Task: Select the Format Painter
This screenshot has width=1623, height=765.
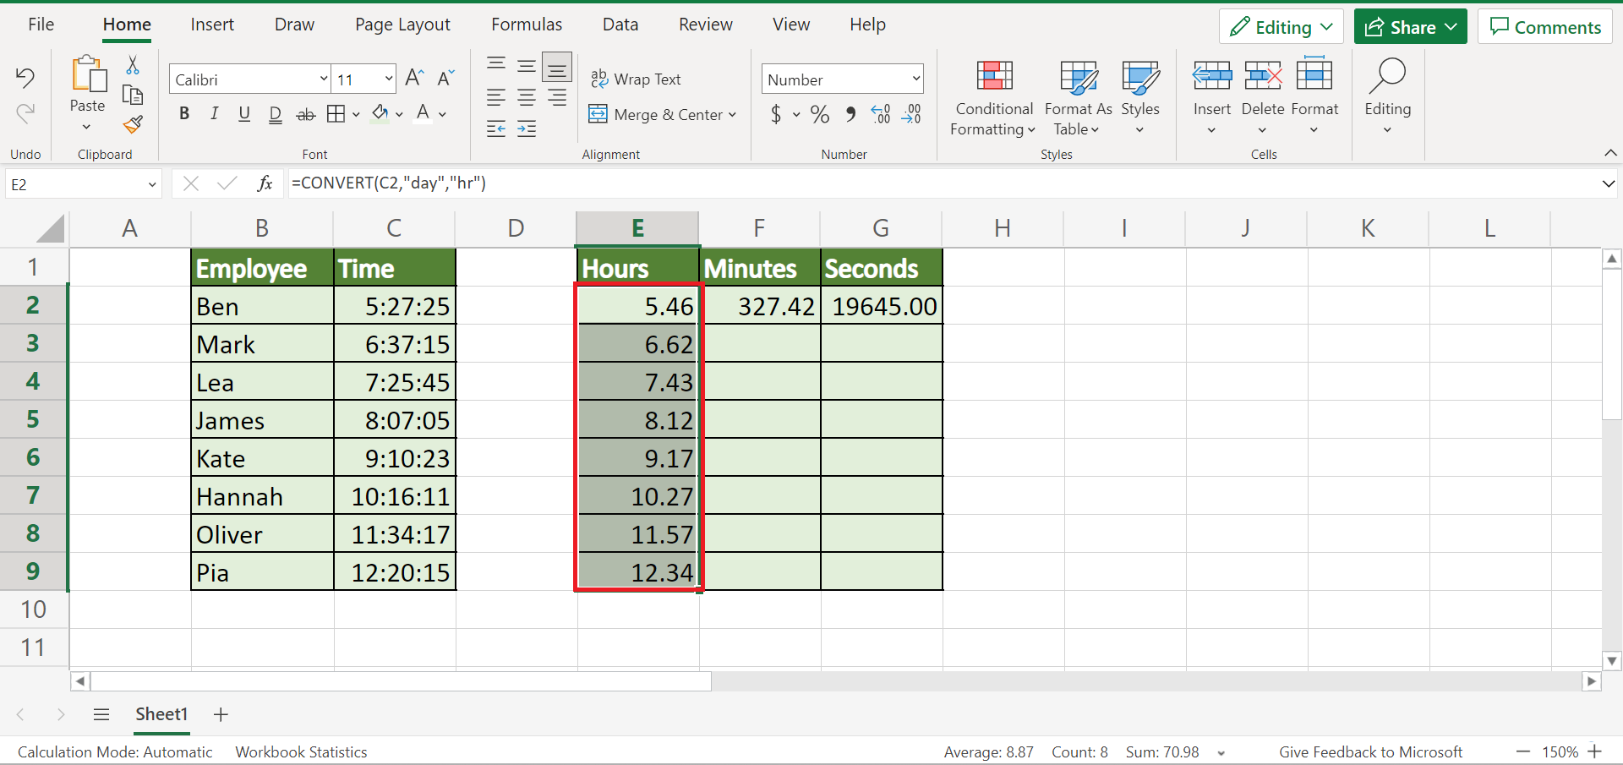Action: coord(133,124)
